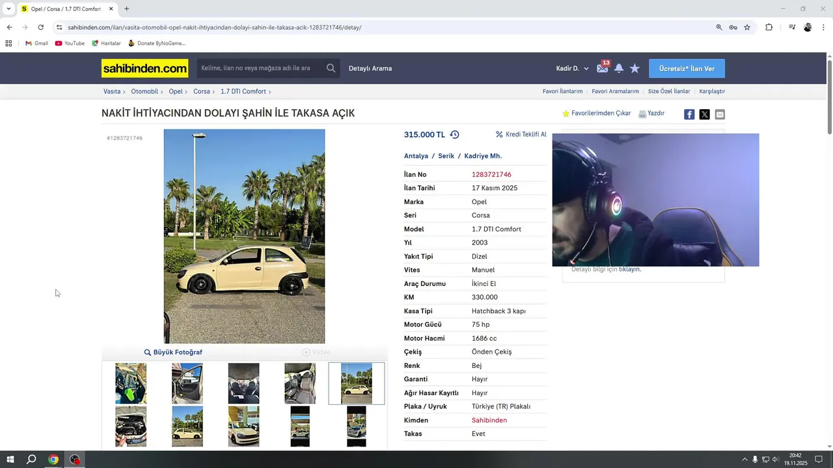Click Serik location link
This screenshot has height=468, width=833.
446,156
